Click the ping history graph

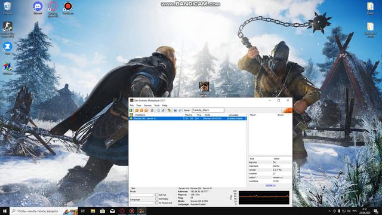tap(264, 198)
